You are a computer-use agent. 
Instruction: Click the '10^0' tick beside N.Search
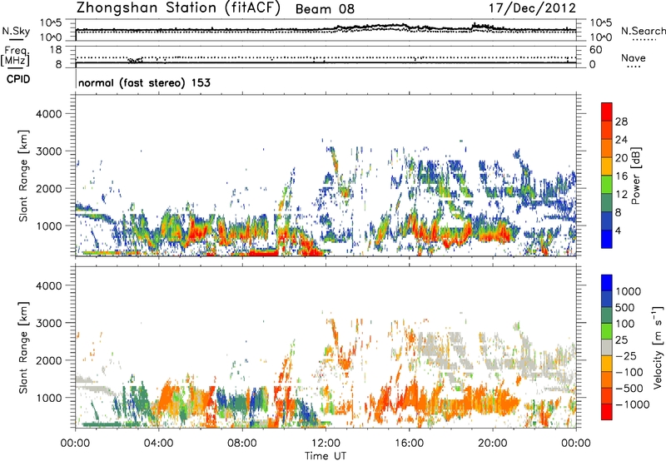[601, 37]
